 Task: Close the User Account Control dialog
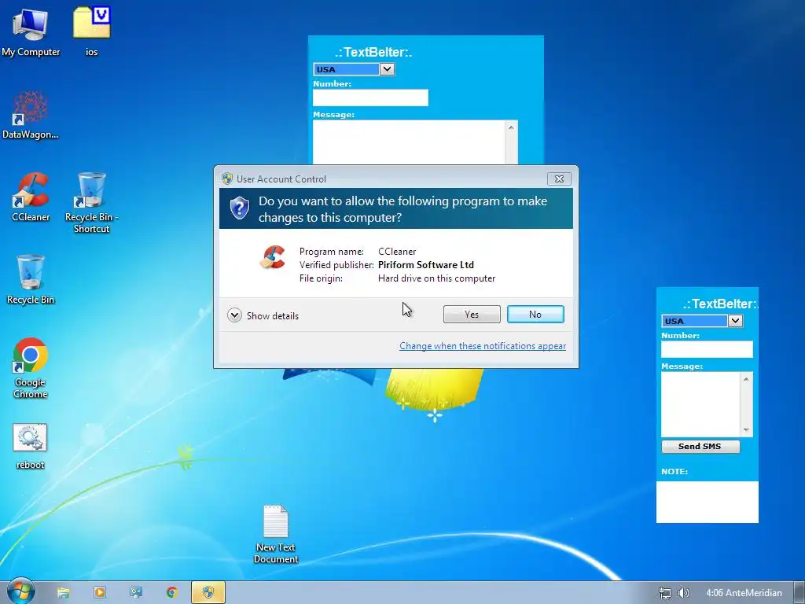point(559,179)
